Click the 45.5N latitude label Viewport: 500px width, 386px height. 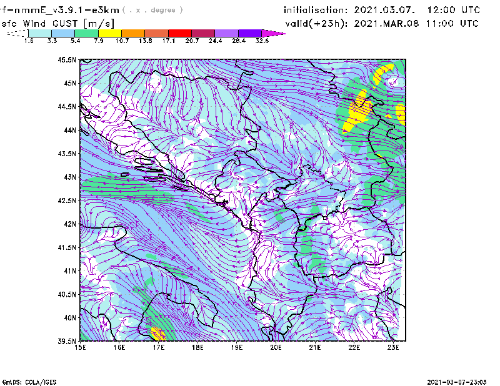[67, 59]
